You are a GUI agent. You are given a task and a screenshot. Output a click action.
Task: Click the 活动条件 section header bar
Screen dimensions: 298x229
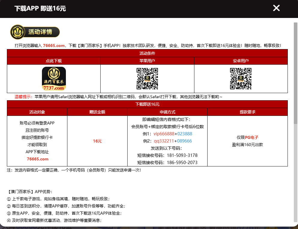tap(147, 53)
